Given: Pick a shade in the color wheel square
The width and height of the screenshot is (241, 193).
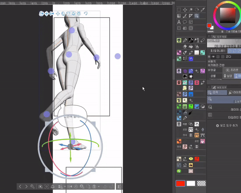Looking at the screenshot, I should coord(228,15).
